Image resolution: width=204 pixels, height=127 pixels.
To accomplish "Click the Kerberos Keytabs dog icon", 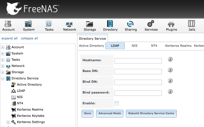I will click(14, 116).
